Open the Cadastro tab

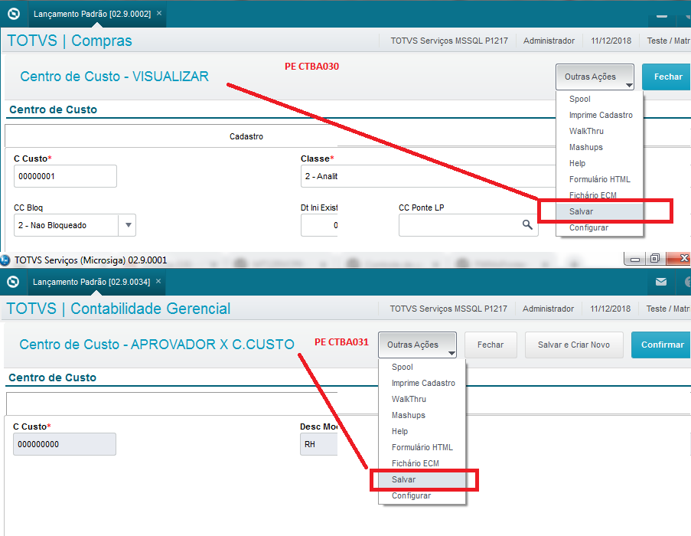(x=246, y=136)
